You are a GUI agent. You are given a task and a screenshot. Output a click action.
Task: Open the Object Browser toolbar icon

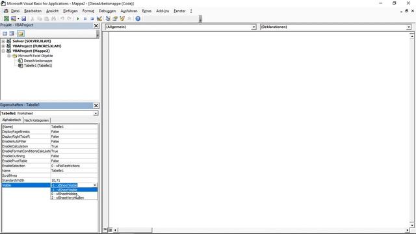(x=122, y=19)
